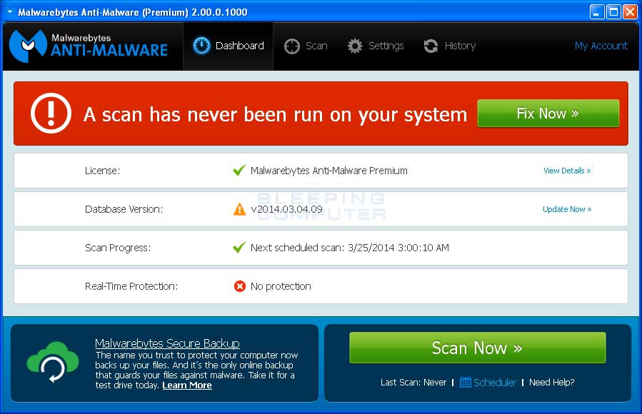The image size is (642, 414).
Task: Click the Scan crosshair icon
Action: click(292, 46)
